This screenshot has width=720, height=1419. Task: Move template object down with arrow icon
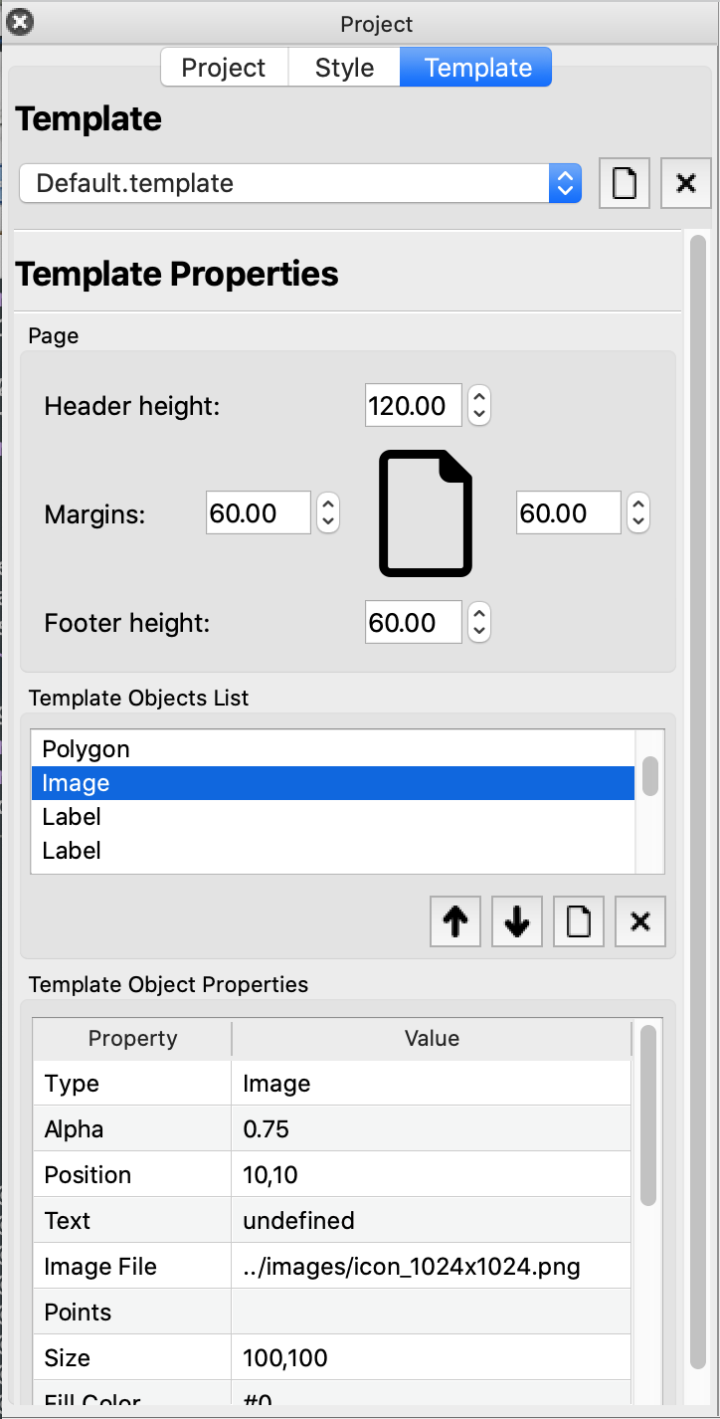517,921
